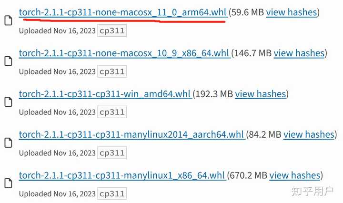The image size is (343, 203).
Task: Click file icon beside manylinux1_x86_64 wheel
Action: [8, 183]
